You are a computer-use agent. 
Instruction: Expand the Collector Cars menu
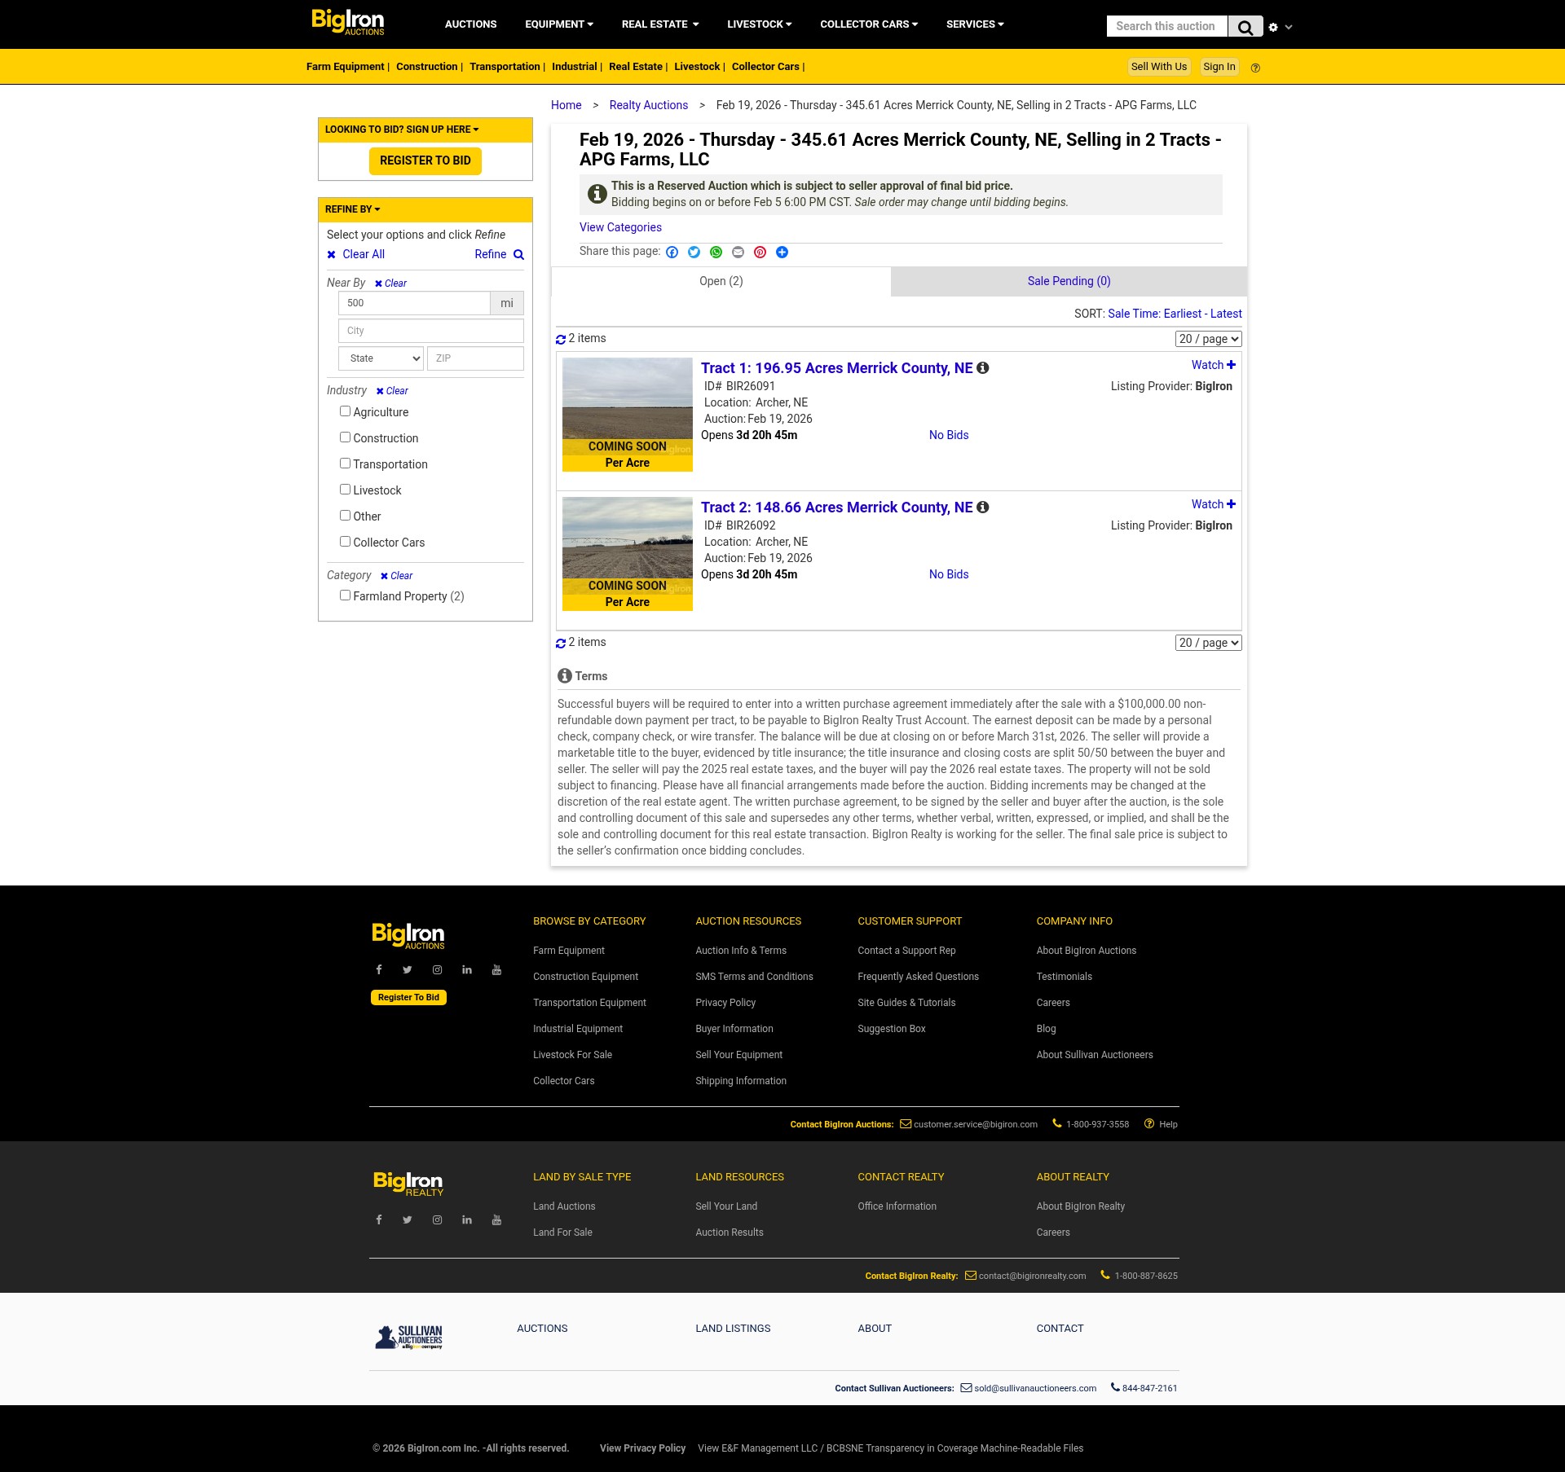[x=869, y=24]
